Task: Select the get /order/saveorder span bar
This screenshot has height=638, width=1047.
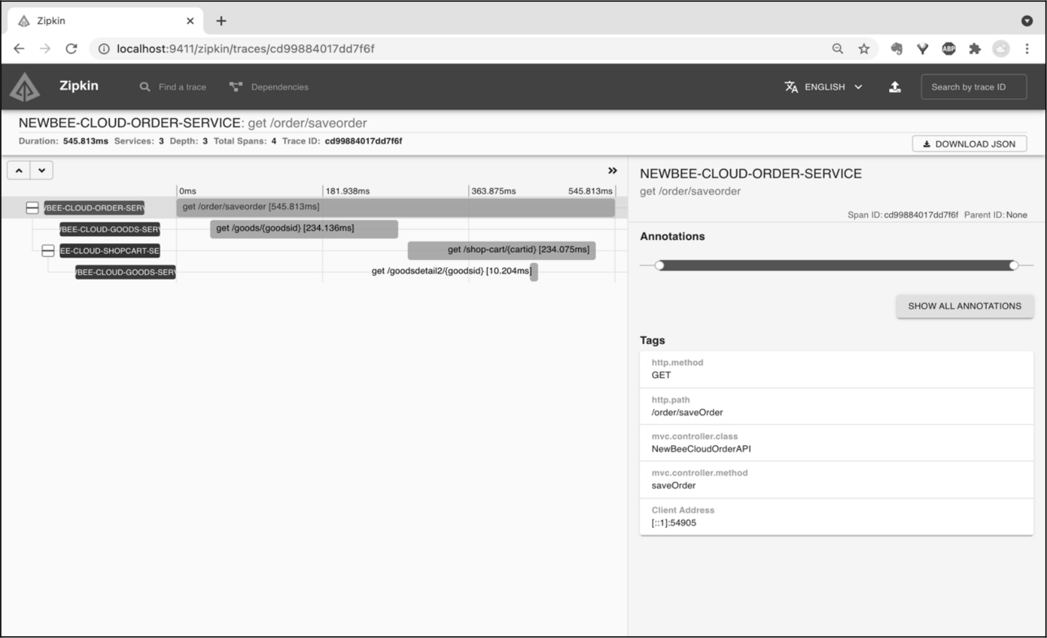Action: coord(396,207)
